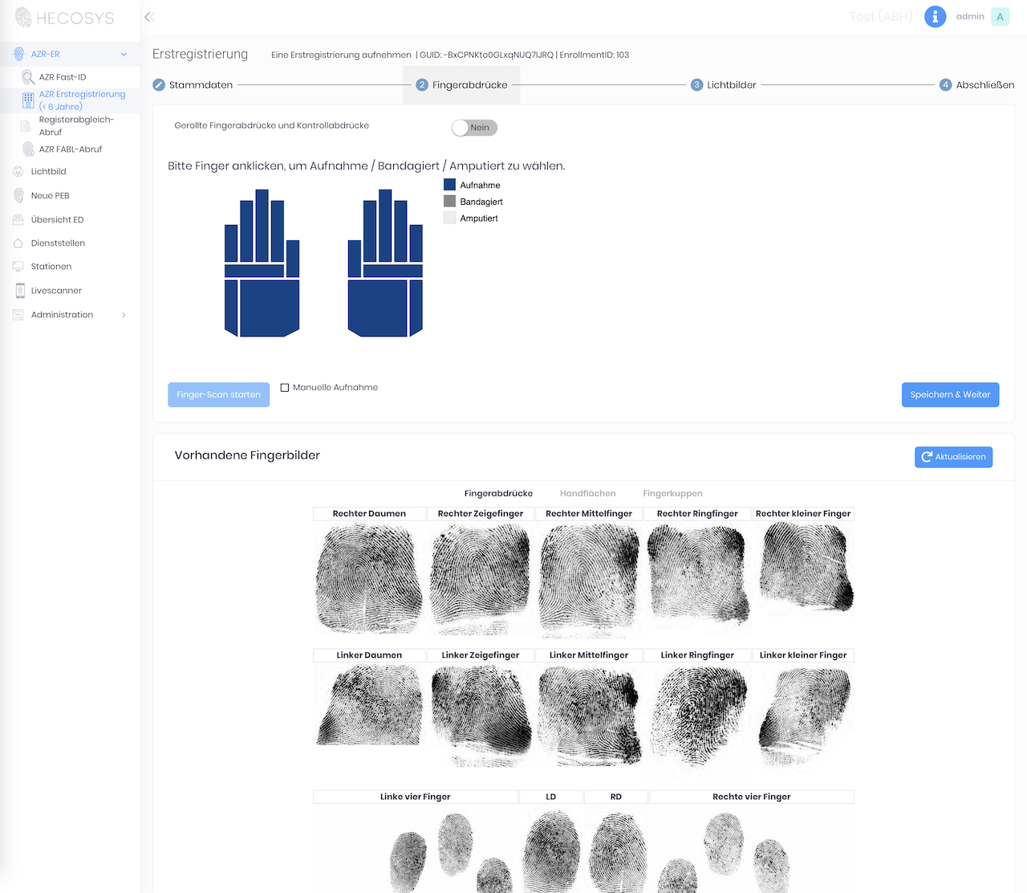Collapse sidebar with double chevron

click(x=149, y=17)
